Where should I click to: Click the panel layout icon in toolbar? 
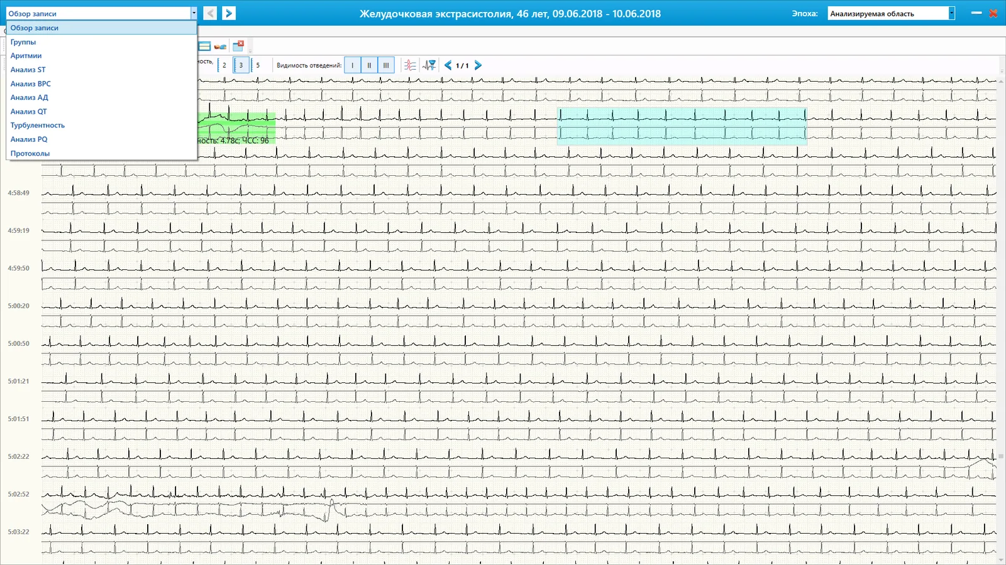pyautogui.click(x=204, y=46)
